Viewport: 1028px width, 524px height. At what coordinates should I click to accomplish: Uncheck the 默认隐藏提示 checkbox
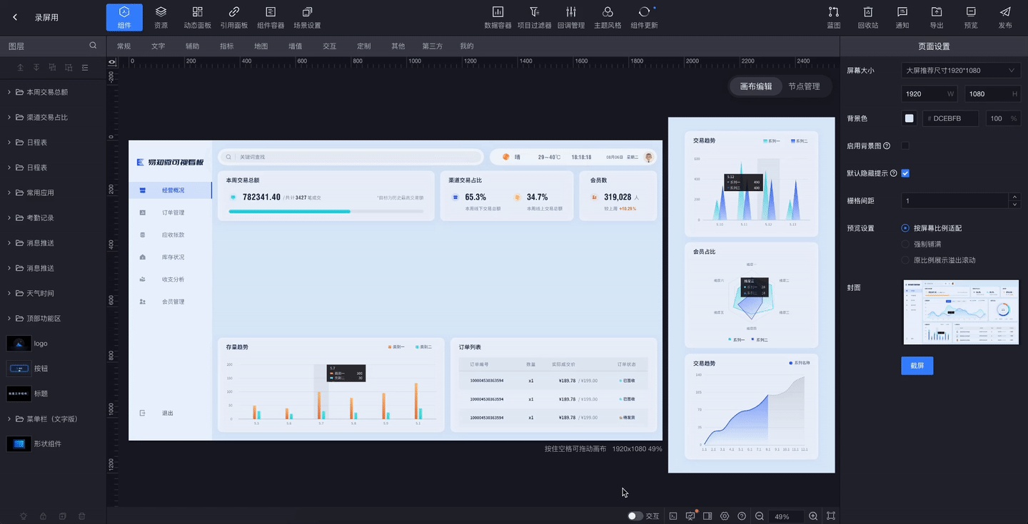(x=905, y=173)
